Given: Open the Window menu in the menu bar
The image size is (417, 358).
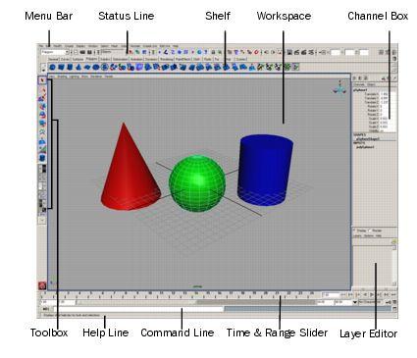Looking at the screenshot, I should coord(93,46).
